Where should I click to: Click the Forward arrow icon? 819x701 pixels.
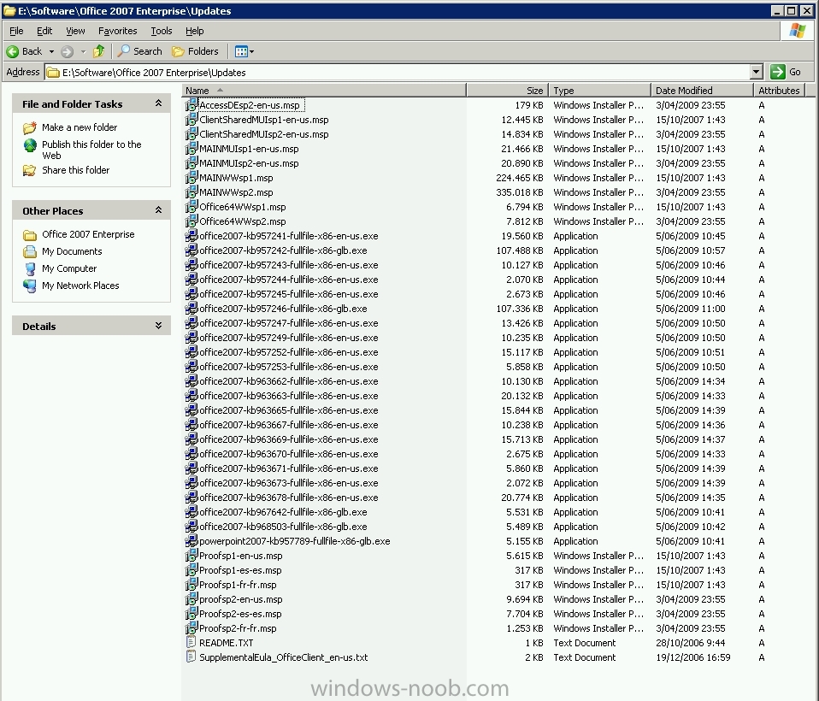[67, 51]
